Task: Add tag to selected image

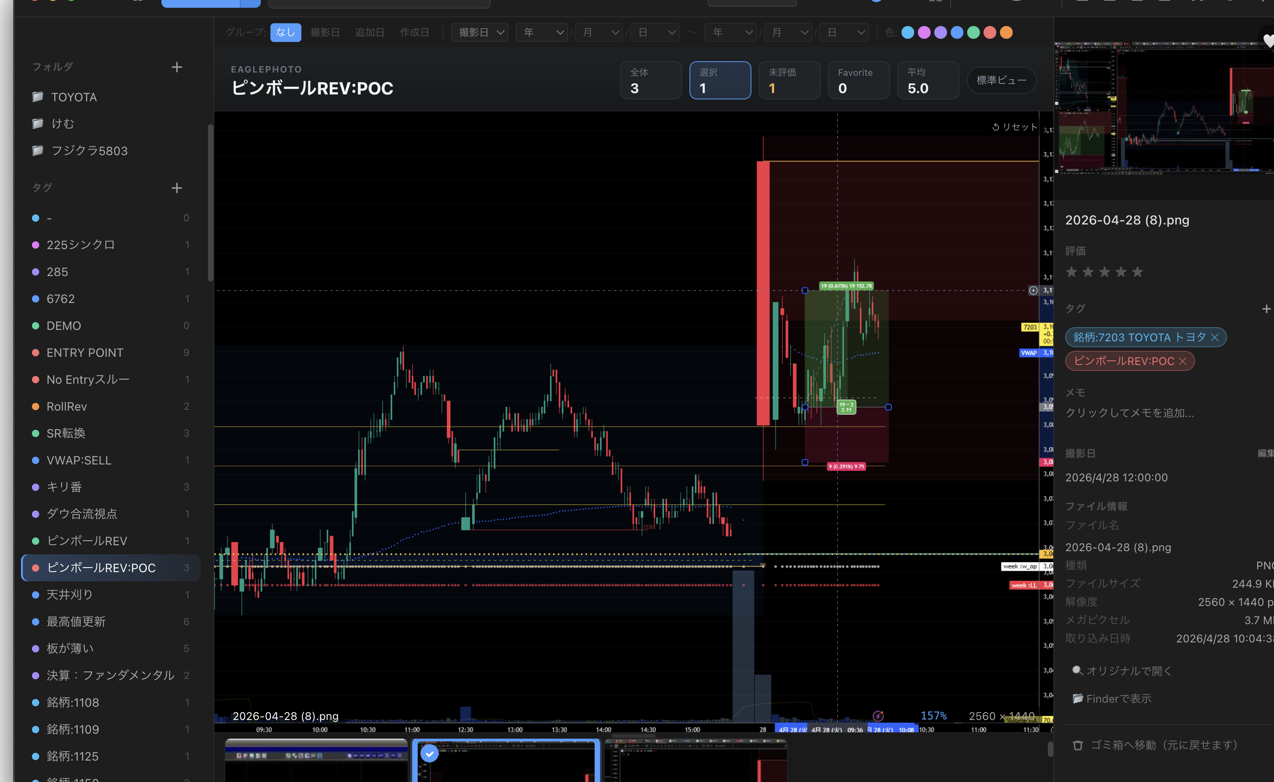Action: pos(1266,309)
